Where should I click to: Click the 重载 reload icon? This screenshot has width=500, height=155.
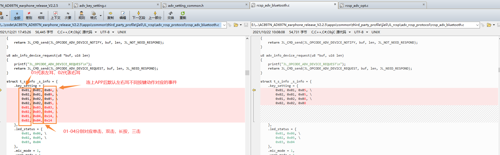point(183,15)
